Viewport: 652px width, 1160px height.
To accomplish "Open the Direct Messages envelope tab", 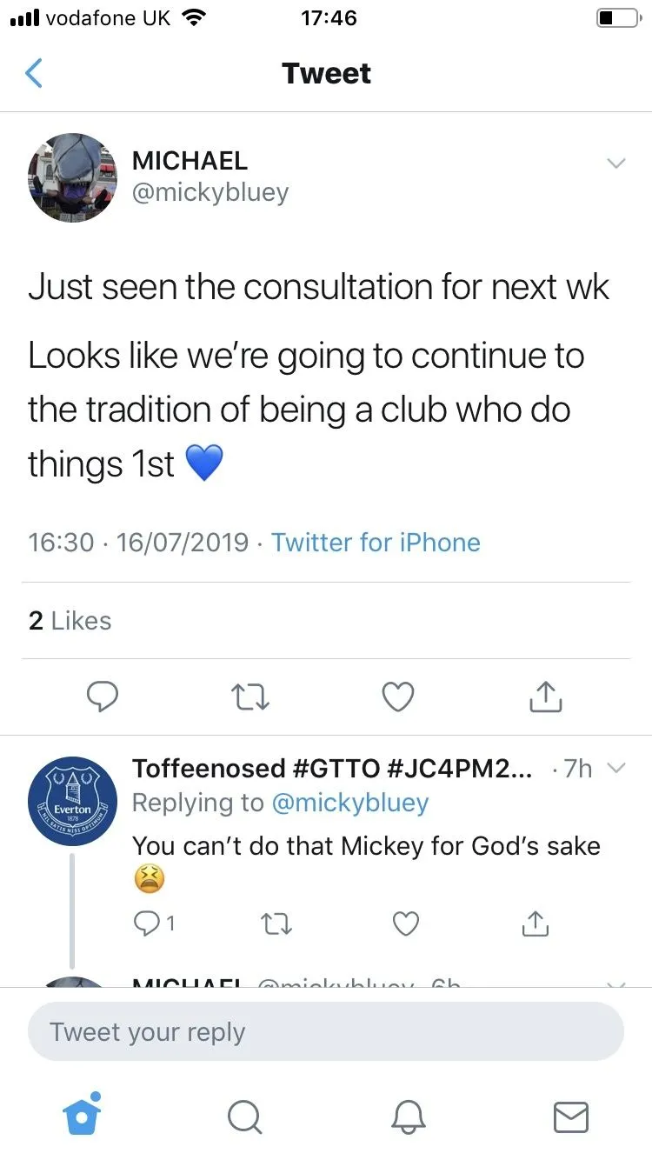I will (571, 1117).
